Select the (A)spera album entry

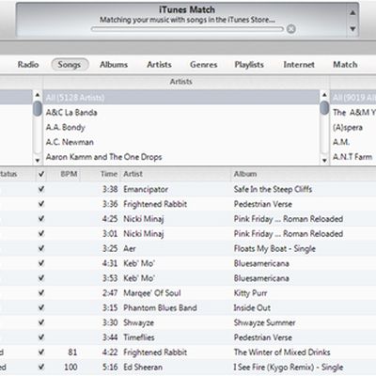pos(348,128)
